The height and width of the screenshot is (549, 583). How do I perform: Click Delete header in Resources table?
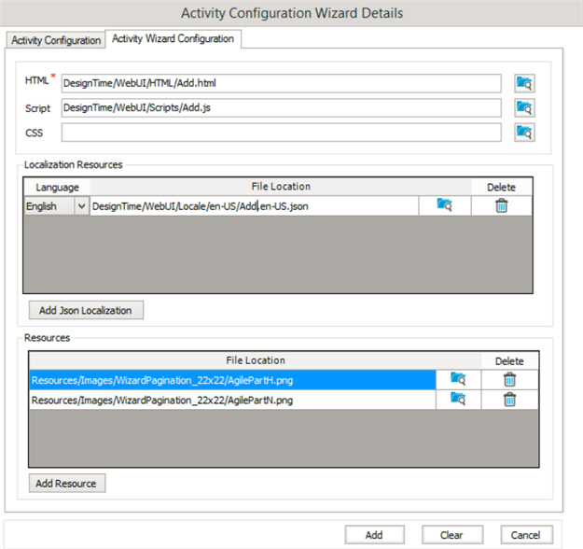click(509, 360)
